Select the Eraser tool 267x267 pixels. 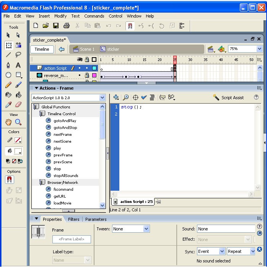pos(18,105)
